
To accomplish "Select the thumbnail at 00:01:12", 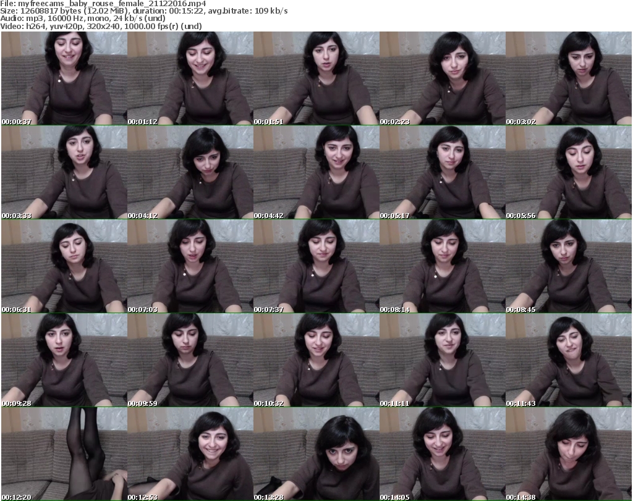I will point(190,78).
